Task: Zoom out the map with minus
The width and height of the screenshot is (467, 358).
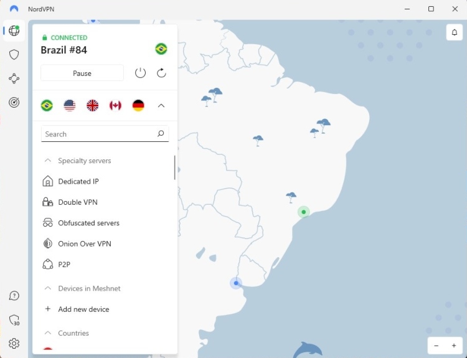Action: click(x=436, y=346)
